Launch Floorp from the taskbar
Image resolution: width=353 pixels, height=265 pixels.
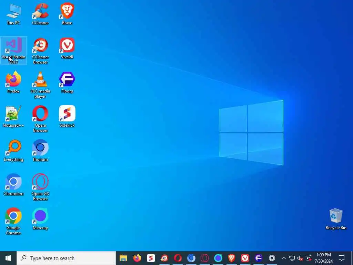point(259,258)
